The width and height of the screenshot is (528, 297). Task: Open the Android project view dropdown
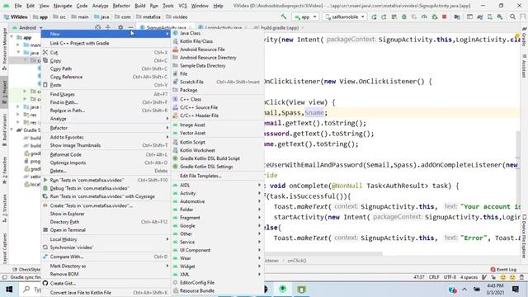point(27,27)
